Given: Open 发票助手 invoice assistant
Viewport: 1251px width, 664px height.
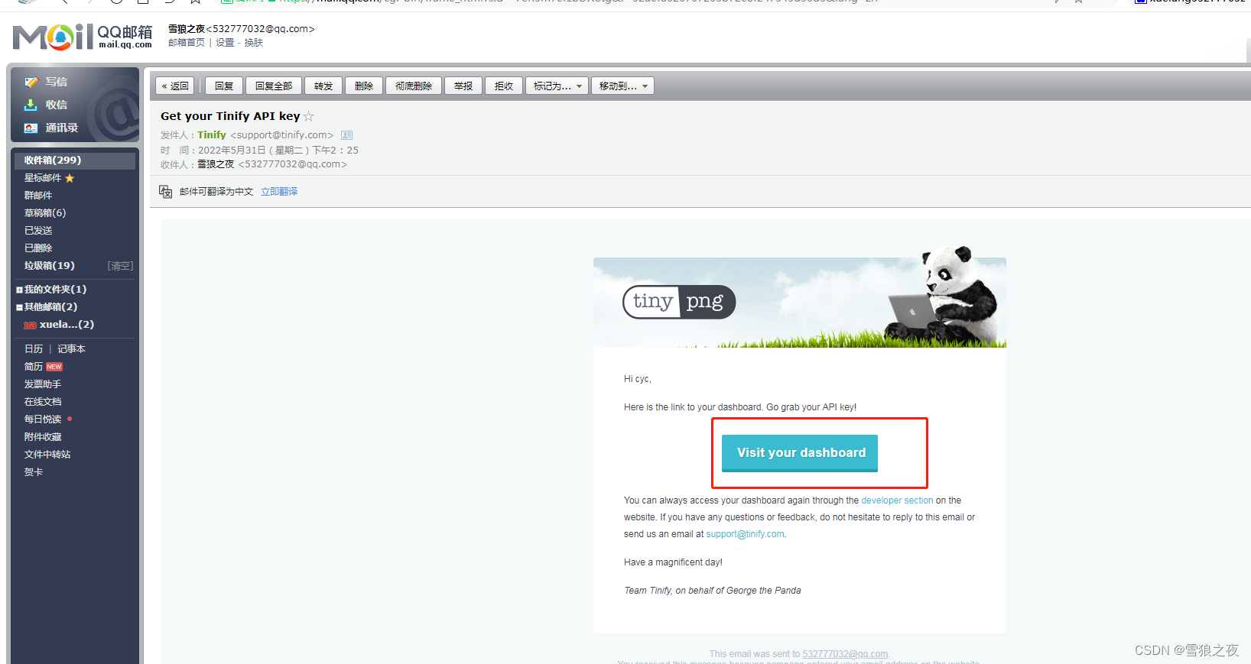Looking at the screenshot, I should pos(43,384).
